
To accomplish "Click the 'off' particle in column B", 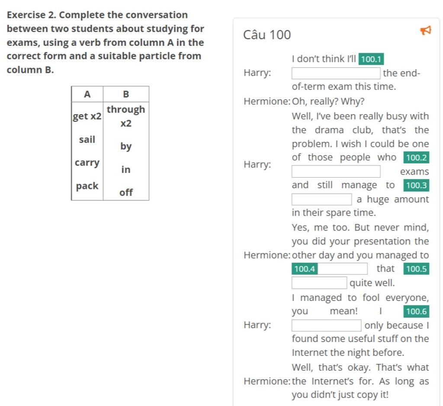I will [126, 192].
